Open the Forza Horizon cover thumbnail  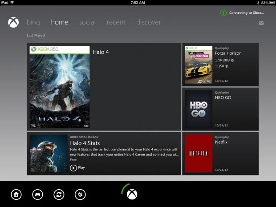(x=199, y=65)
